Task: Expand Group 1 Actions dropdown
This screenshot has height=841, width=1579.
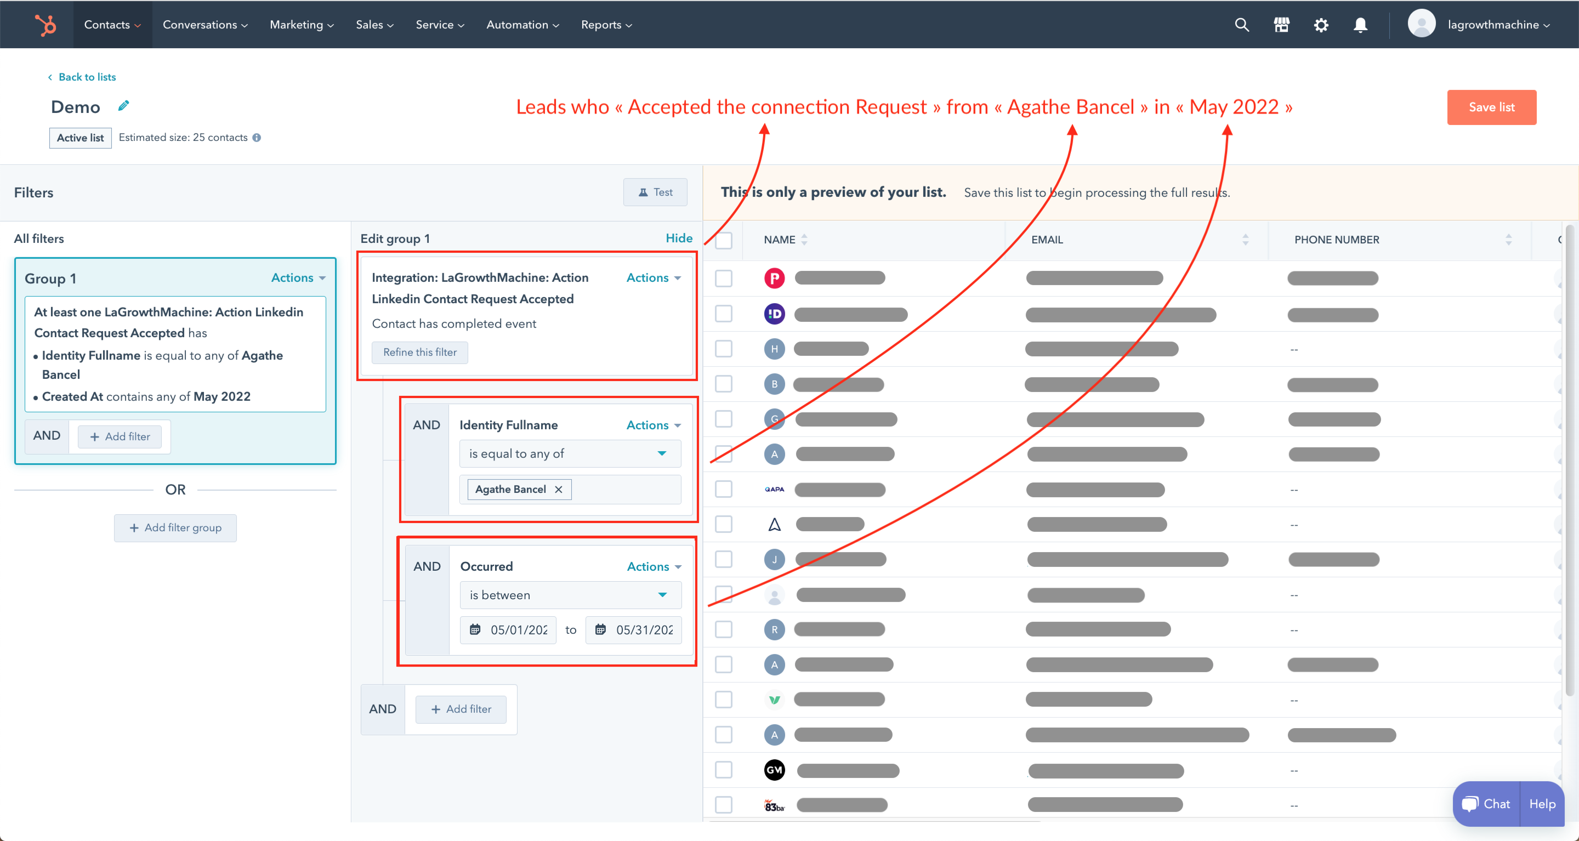Action: coord(298,279)
